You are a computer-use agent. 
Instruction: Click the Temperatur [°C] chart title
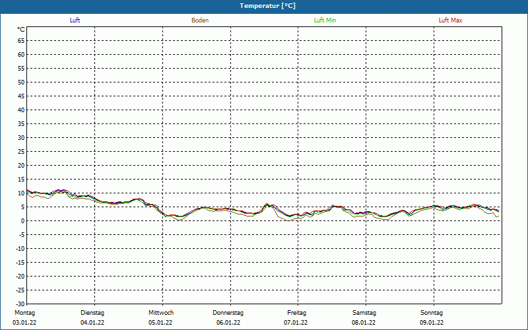[268, 6]
